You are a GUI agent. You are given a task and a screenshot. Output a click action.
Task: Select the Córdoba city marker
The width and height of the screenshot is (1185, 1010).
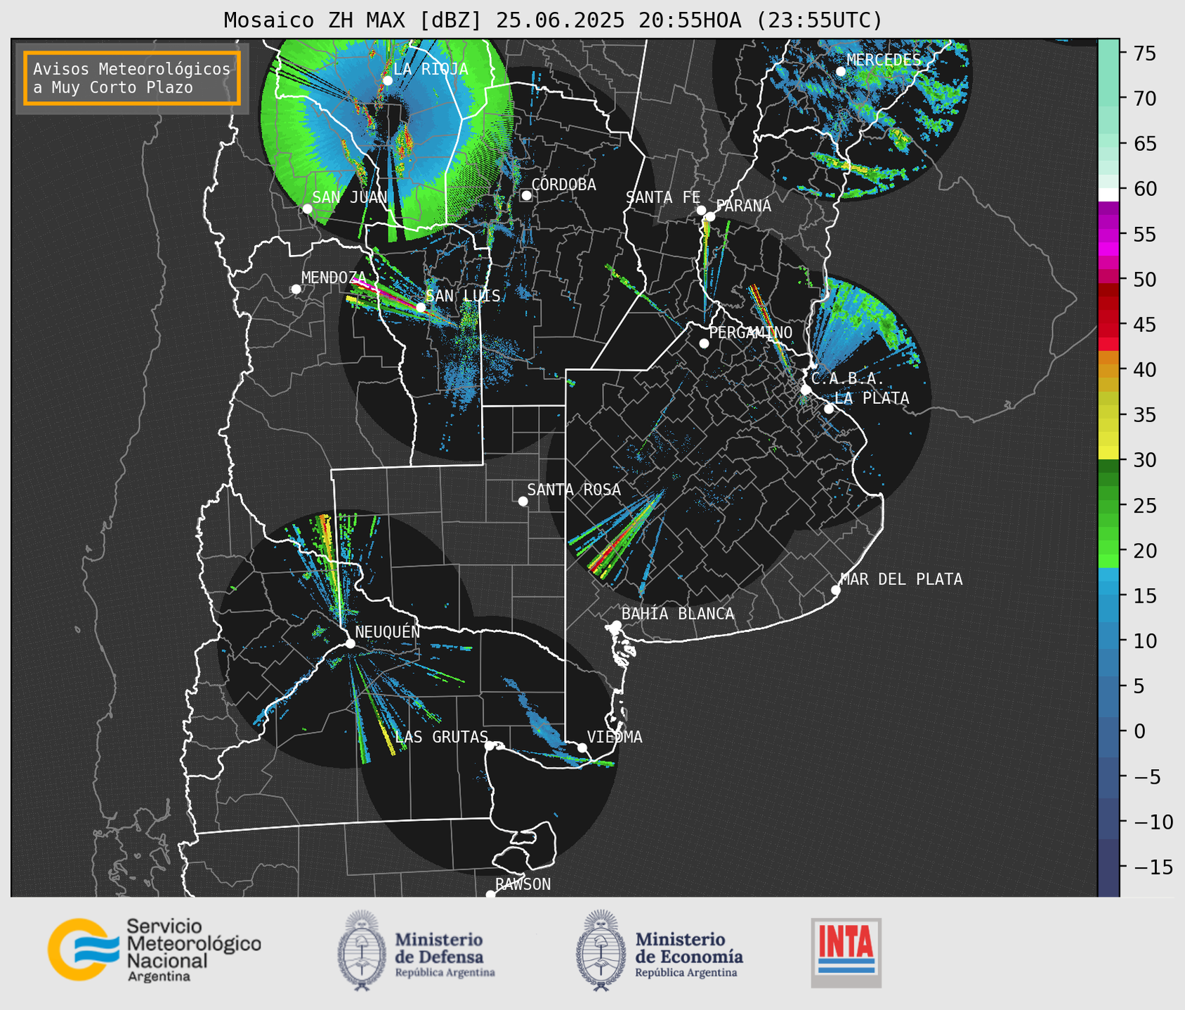(x=526, y=195)
